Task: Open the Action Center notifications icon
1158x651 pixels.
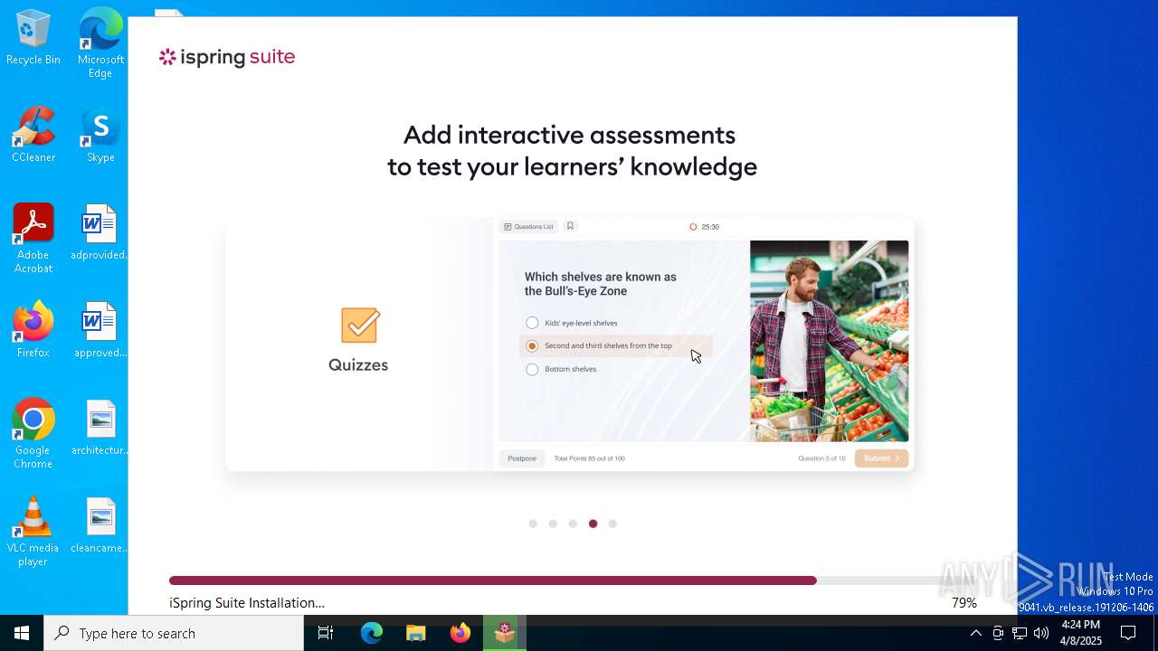Action: point(1128,633)
